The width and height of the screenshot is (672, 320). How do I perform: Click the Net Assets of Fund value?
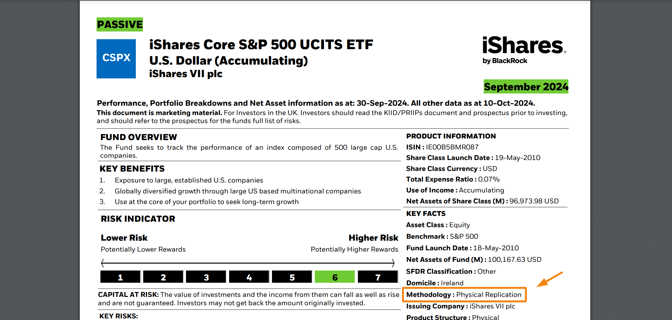point(515,260)
